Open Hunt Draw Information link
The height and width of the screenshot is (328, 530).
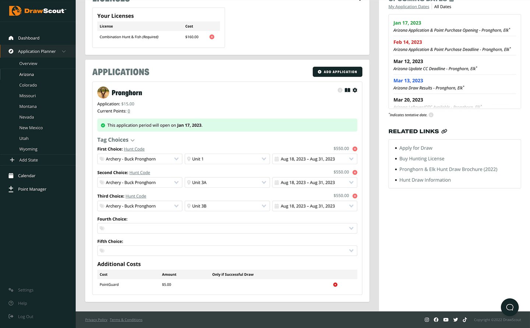[x=425, y=180]
